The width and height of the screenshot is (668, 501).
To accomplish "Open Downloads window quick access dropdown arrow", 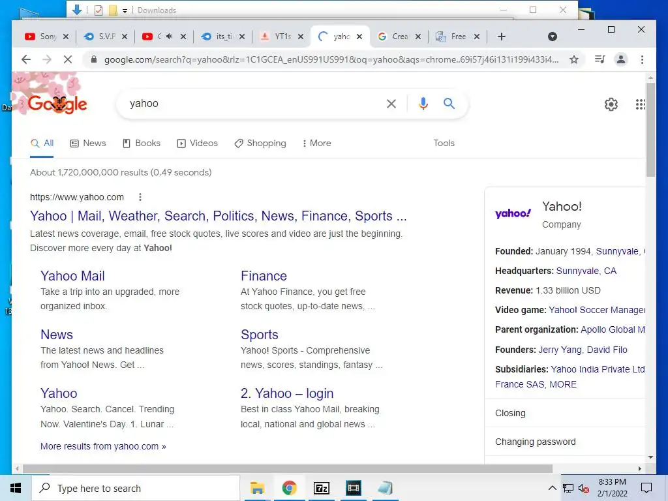I will pyautogui.click(x=125, y=10).
